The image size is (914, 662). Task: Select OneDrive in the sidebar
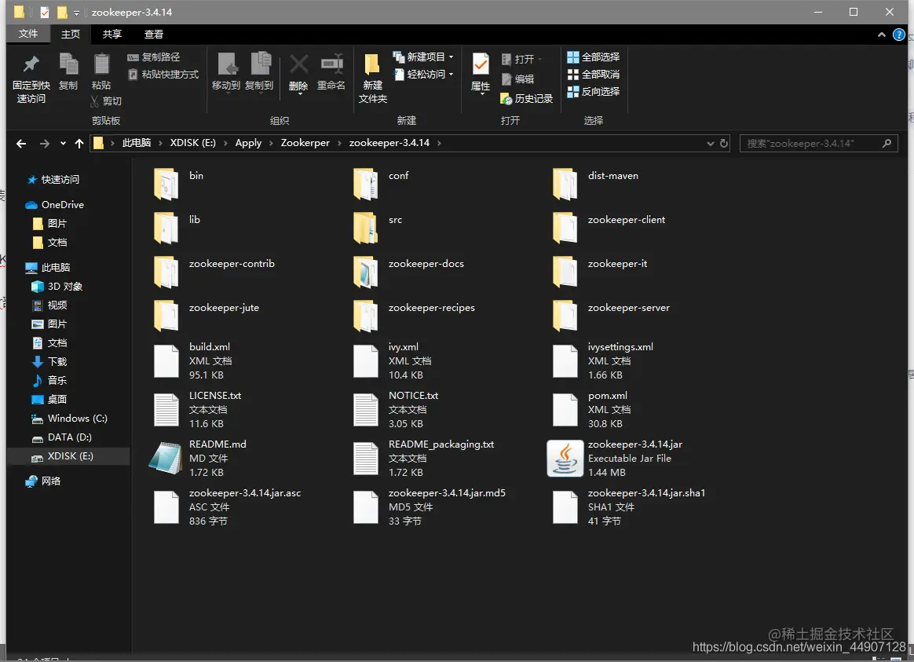[x=55, y=204]
